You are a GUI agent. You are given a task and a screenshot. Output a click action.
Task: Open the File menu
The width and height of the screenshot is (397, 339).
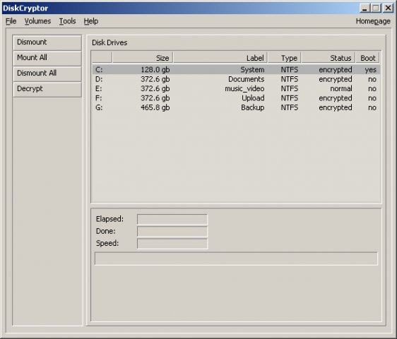11,21
